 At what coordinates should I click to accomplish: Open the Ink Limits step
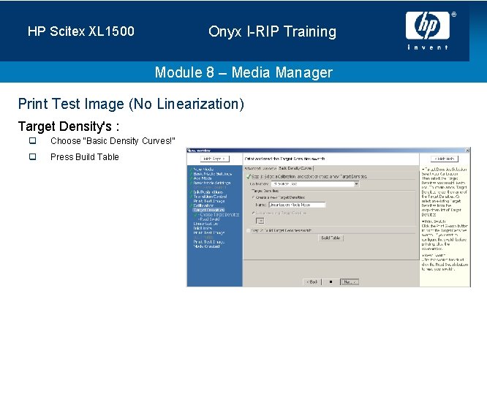click(x=203, y=228)
